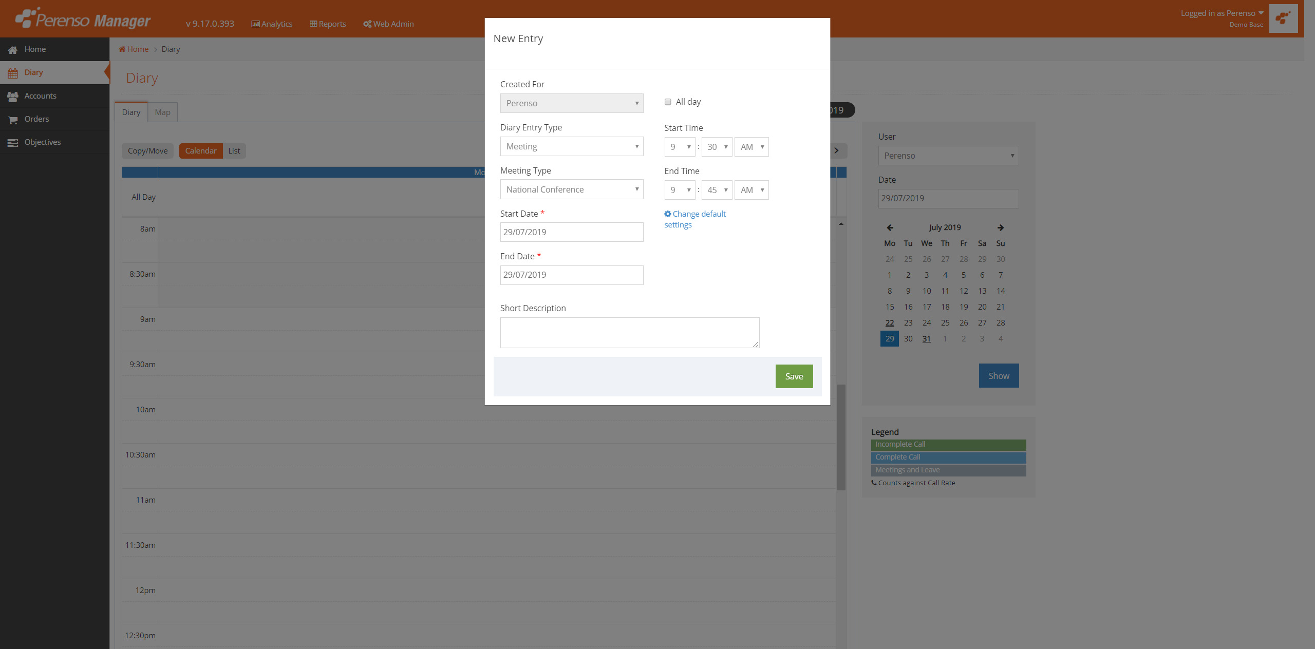Click the Perenso user avatar logo icon

tap(1283, 18)
